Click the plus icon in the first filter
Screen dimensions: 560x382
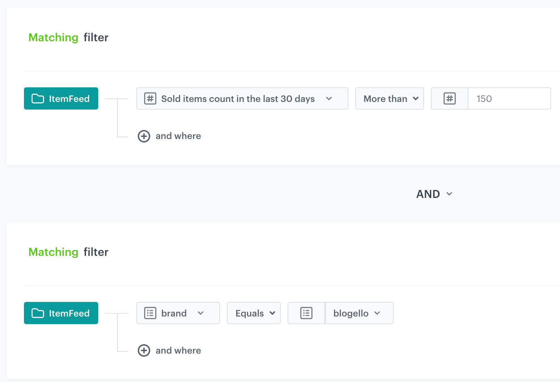144,136
